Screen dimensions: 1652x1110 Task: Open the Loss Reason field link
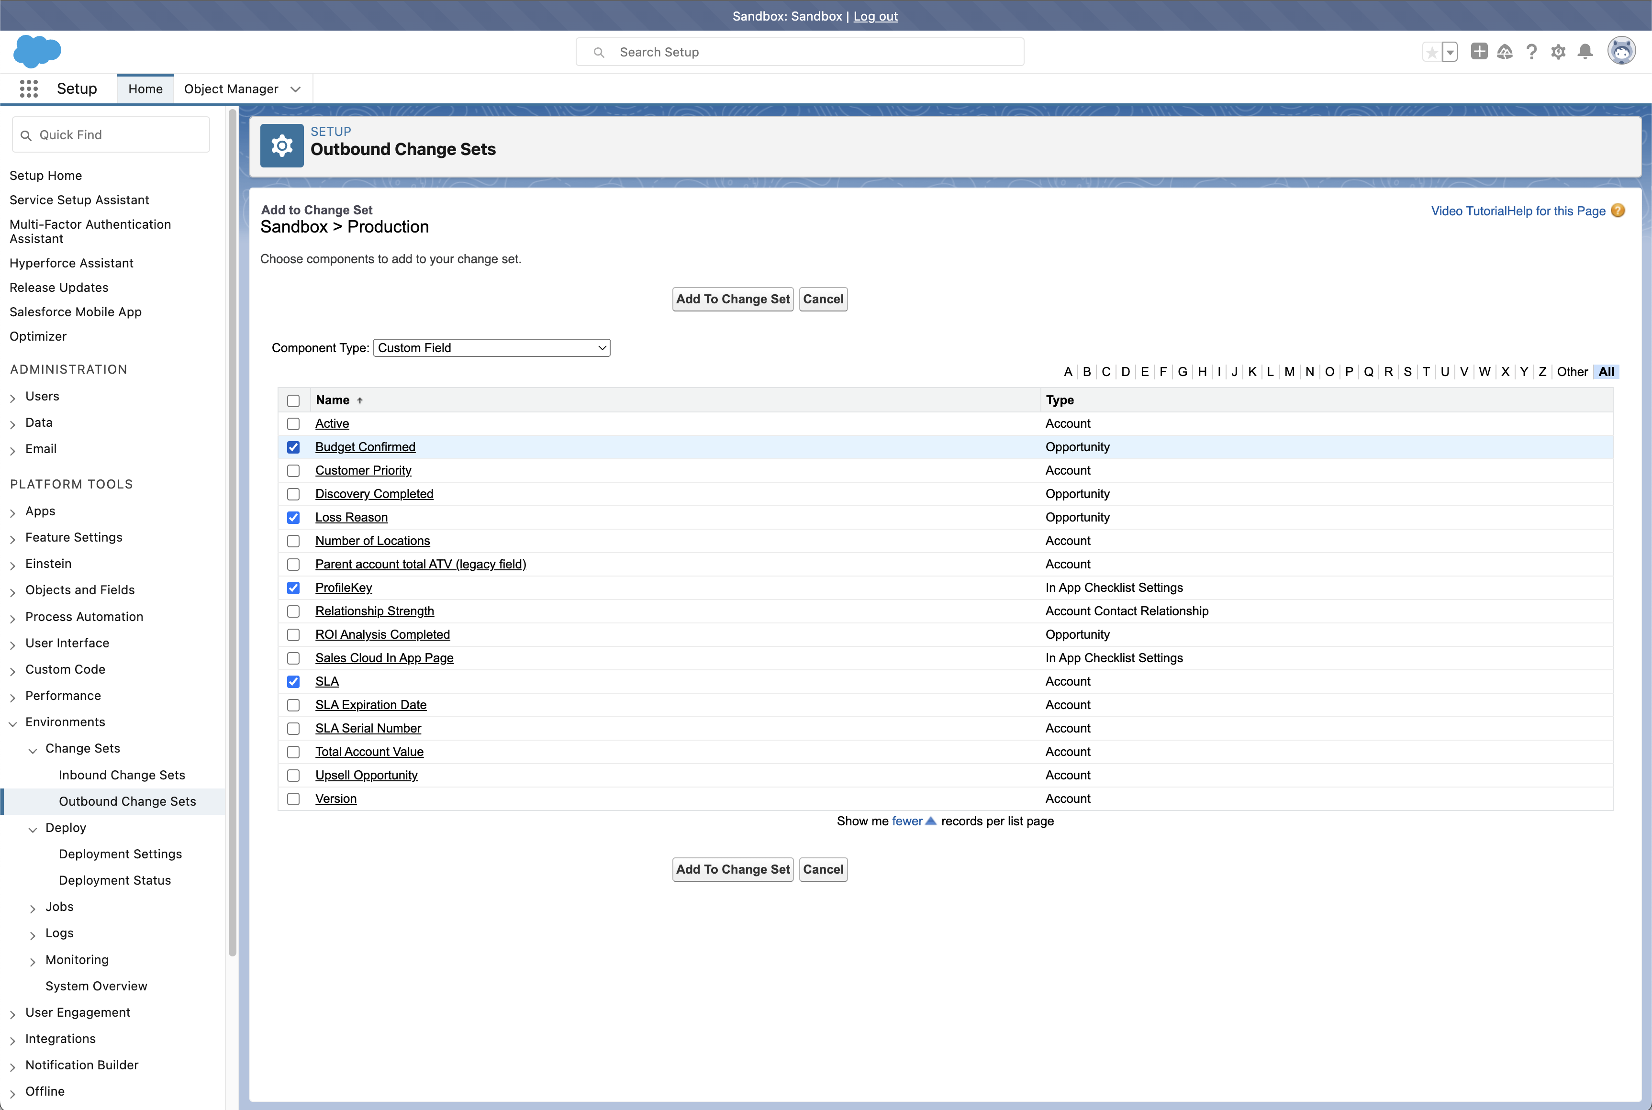(351, 518)
